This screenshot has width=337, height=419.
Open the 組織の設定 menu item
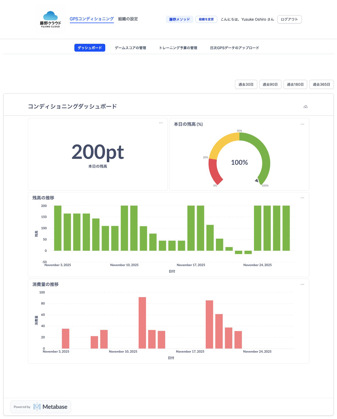(127, 19)
